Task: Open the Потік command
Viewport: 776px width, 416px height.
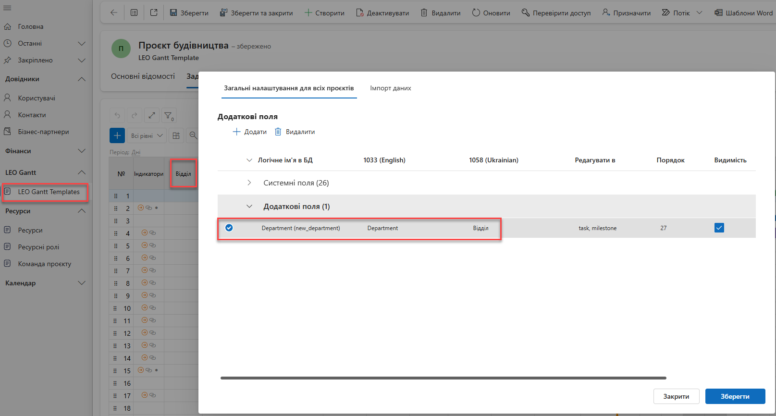Action: point(676,13)
